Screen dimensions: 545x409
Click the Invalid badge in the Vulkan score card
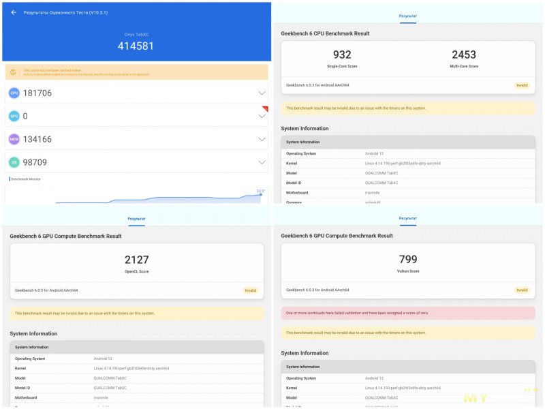(522, 290)
